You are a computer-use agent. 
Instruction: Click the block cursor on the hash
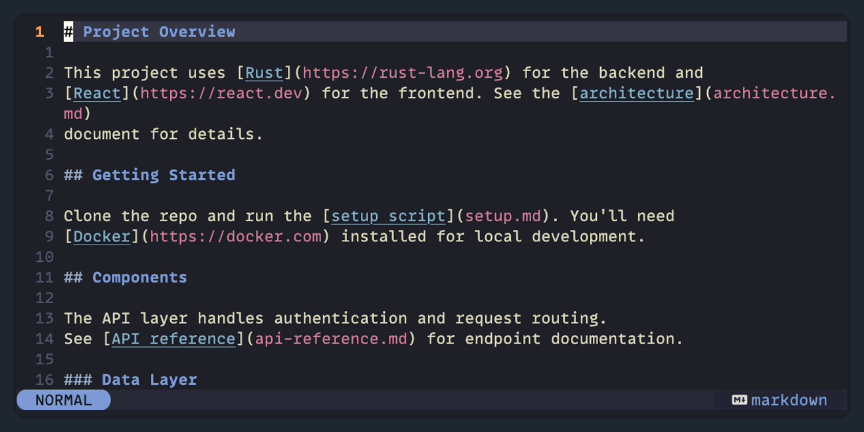68,31
